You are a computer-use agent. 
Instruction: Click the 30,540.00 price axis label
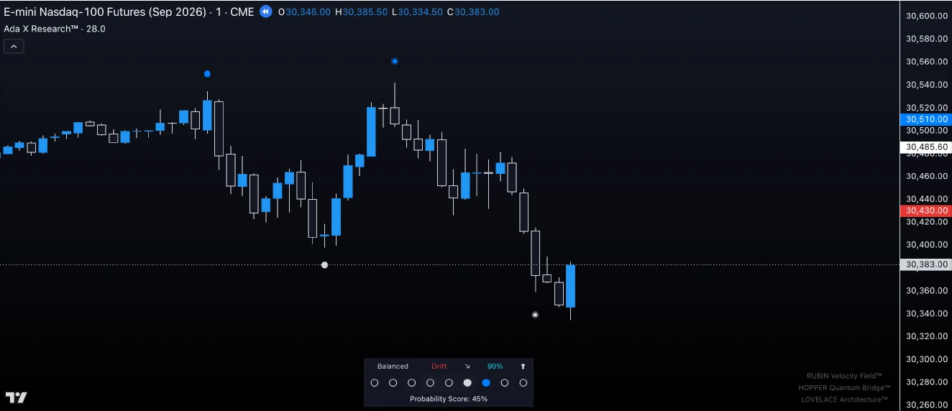[x=925, y=85]
